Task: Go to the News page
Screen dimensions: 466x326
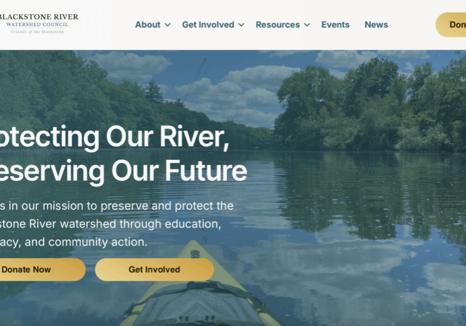Action: [376, 24]
